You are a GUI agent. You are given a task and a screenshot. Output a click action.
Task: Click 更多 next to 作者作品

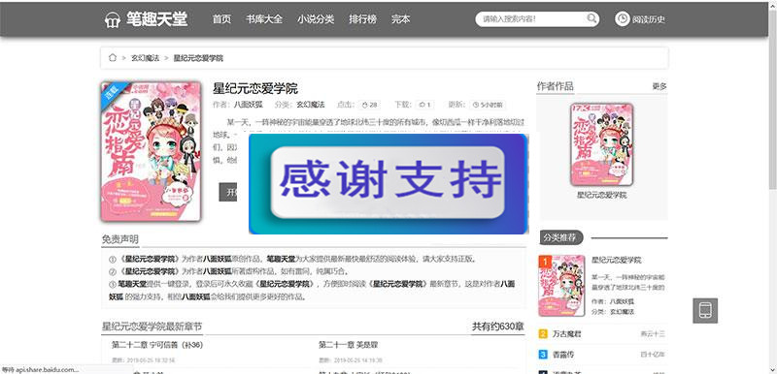659,86
